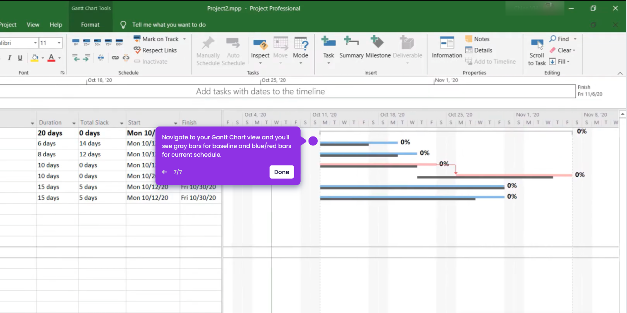
Task: Go back to previous tooltip step
Action: coord(165,172)
